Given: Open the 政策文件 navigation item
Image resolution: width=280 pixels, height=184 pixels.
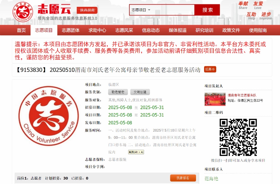Looking at the screenshot, I should point(231,30).
